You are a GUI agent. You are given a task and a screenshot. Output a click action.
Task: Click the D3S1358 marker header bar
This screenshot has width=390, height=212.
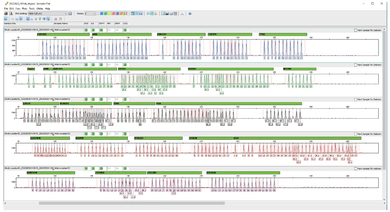pyautogui.click(x=63, y=34)
